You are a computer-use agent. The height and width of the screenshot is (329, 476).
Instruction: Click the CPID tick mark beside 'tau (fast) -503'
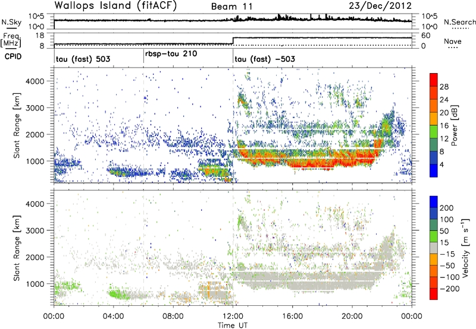[x=233, y=56]
